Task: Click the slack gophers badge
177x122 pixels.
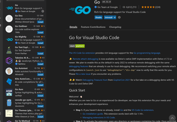Action: point(77,46)
